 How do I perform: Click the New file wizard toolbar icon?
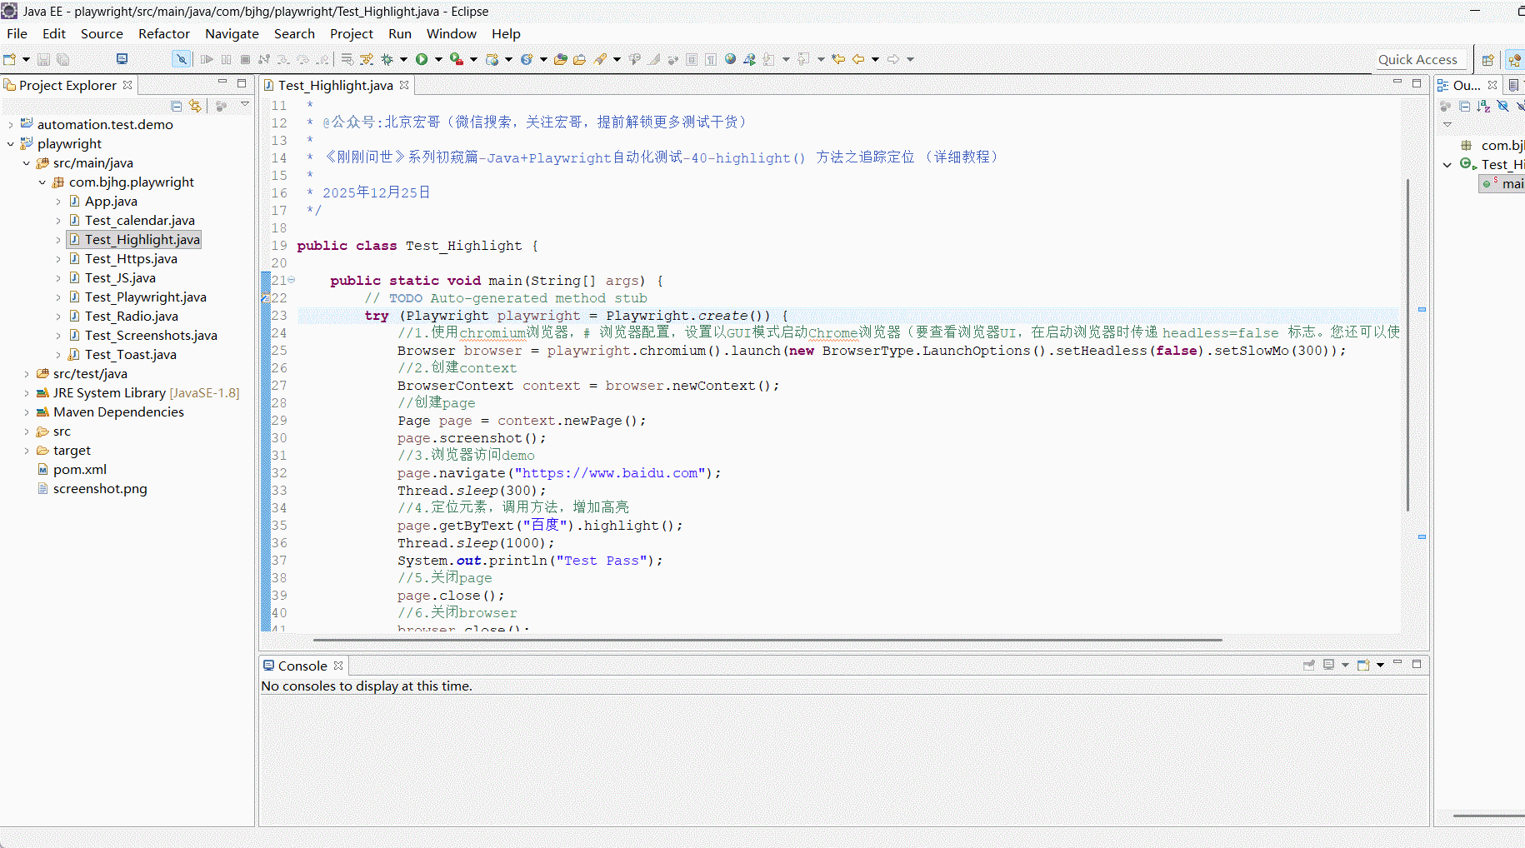10,59
